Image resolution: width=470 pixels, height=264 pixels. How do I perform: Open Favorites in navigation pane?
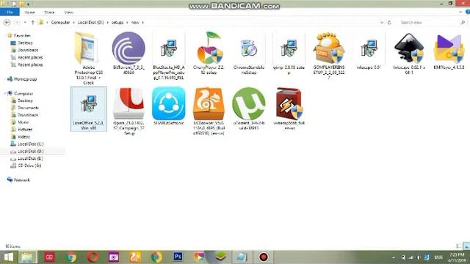click(x=22, y=36)
